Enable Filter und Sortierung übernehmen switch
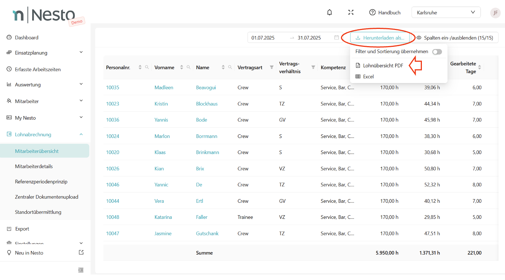The width and height of the screenshot is (505, 280). pos(437,52)
